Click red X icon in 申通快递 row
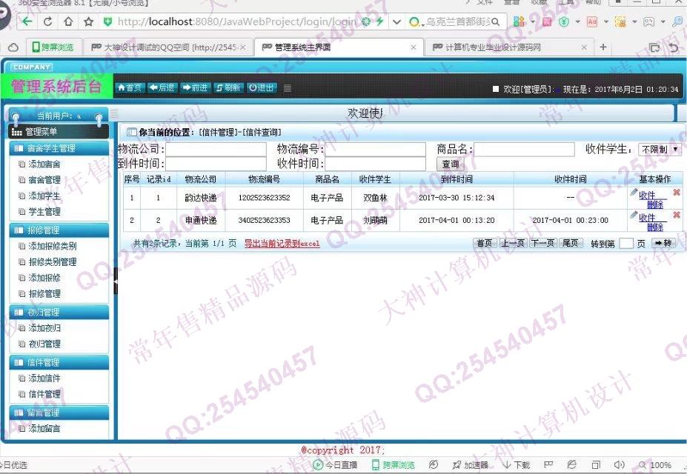The width and height of the screenshot is (687, 474). [x=677, y=215]
